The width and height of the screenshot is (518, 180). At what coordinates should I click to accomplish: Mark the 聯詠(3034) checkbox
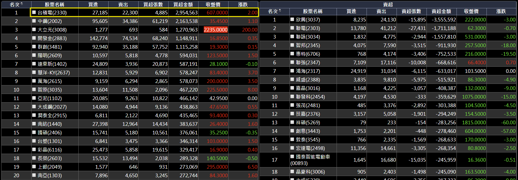[x=293, y=37]
